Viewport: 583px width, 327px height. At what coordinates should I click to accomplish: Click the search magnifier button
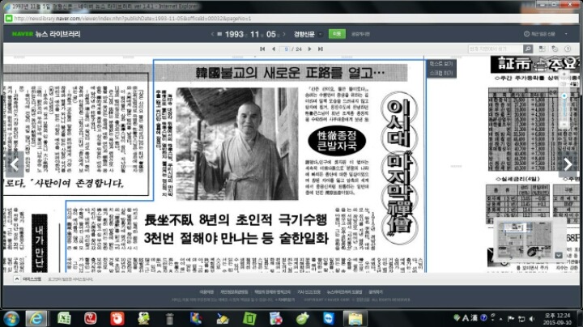(x=528, y=49)
